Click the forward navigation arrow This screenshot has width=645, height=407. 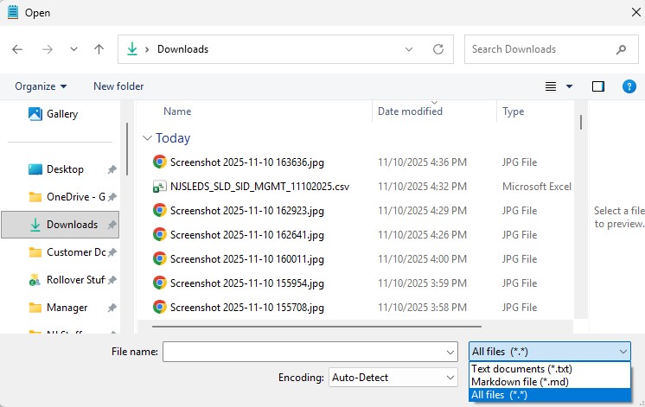click(48, 49)
